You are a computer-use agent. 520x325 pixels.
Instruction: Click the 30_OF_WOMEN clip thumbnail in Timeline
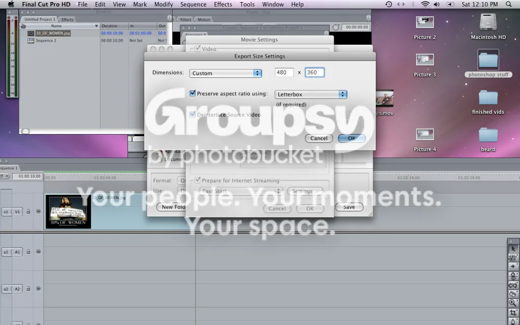pyautogui.click(x=68, y=211)
